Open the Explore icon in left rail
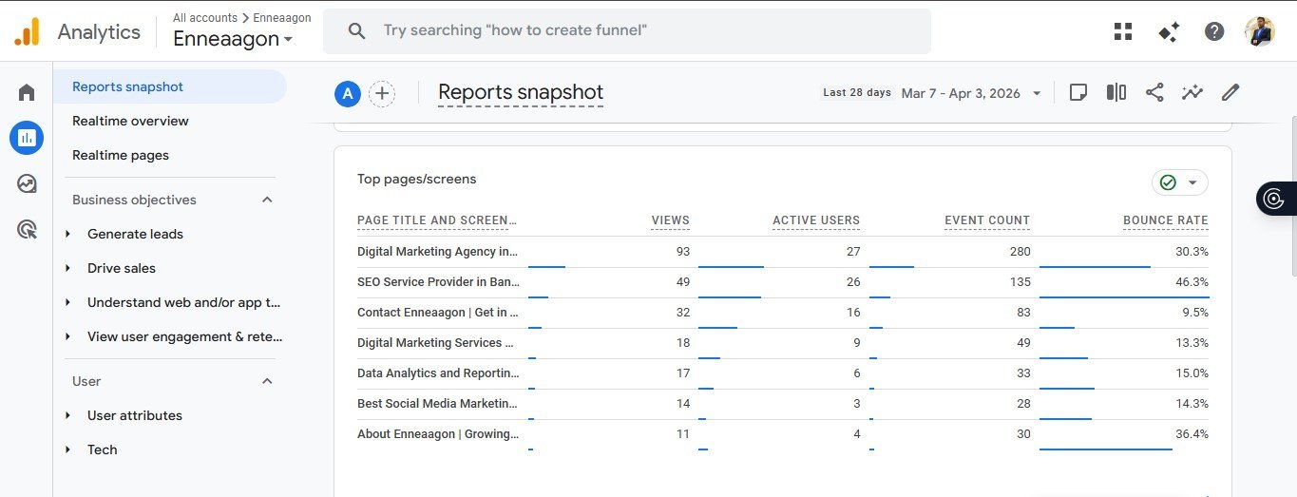The image size is (1297, 497). coord(27,183)
